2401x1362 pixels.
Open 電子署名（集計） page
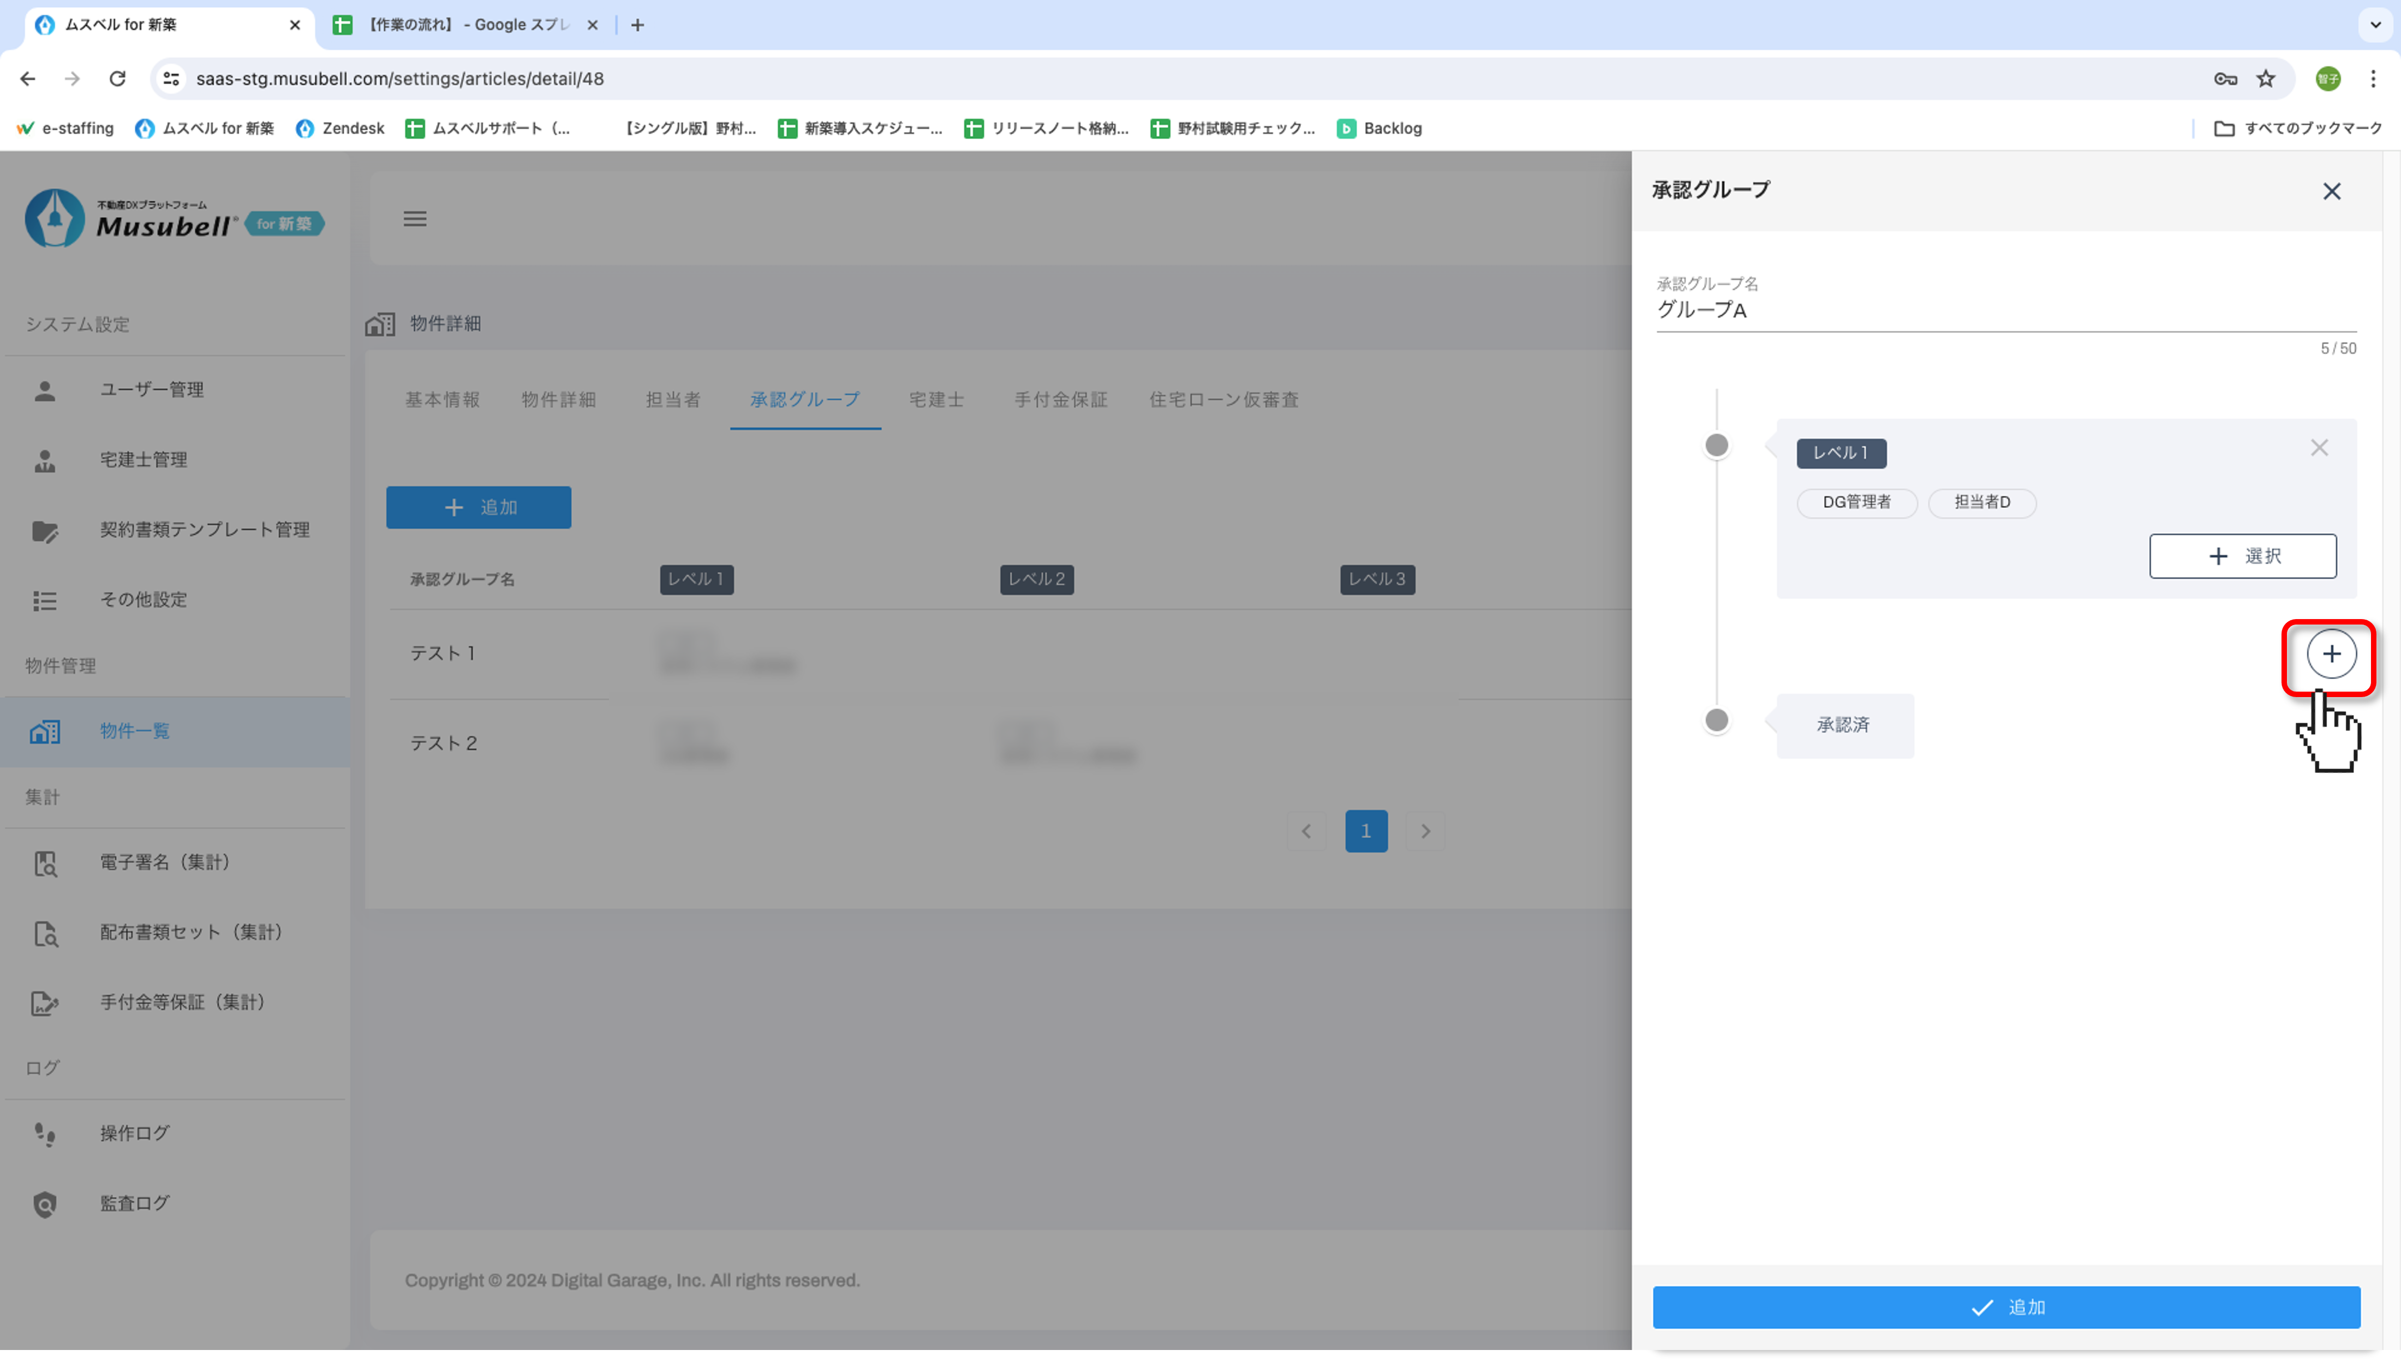pos(165,862)
